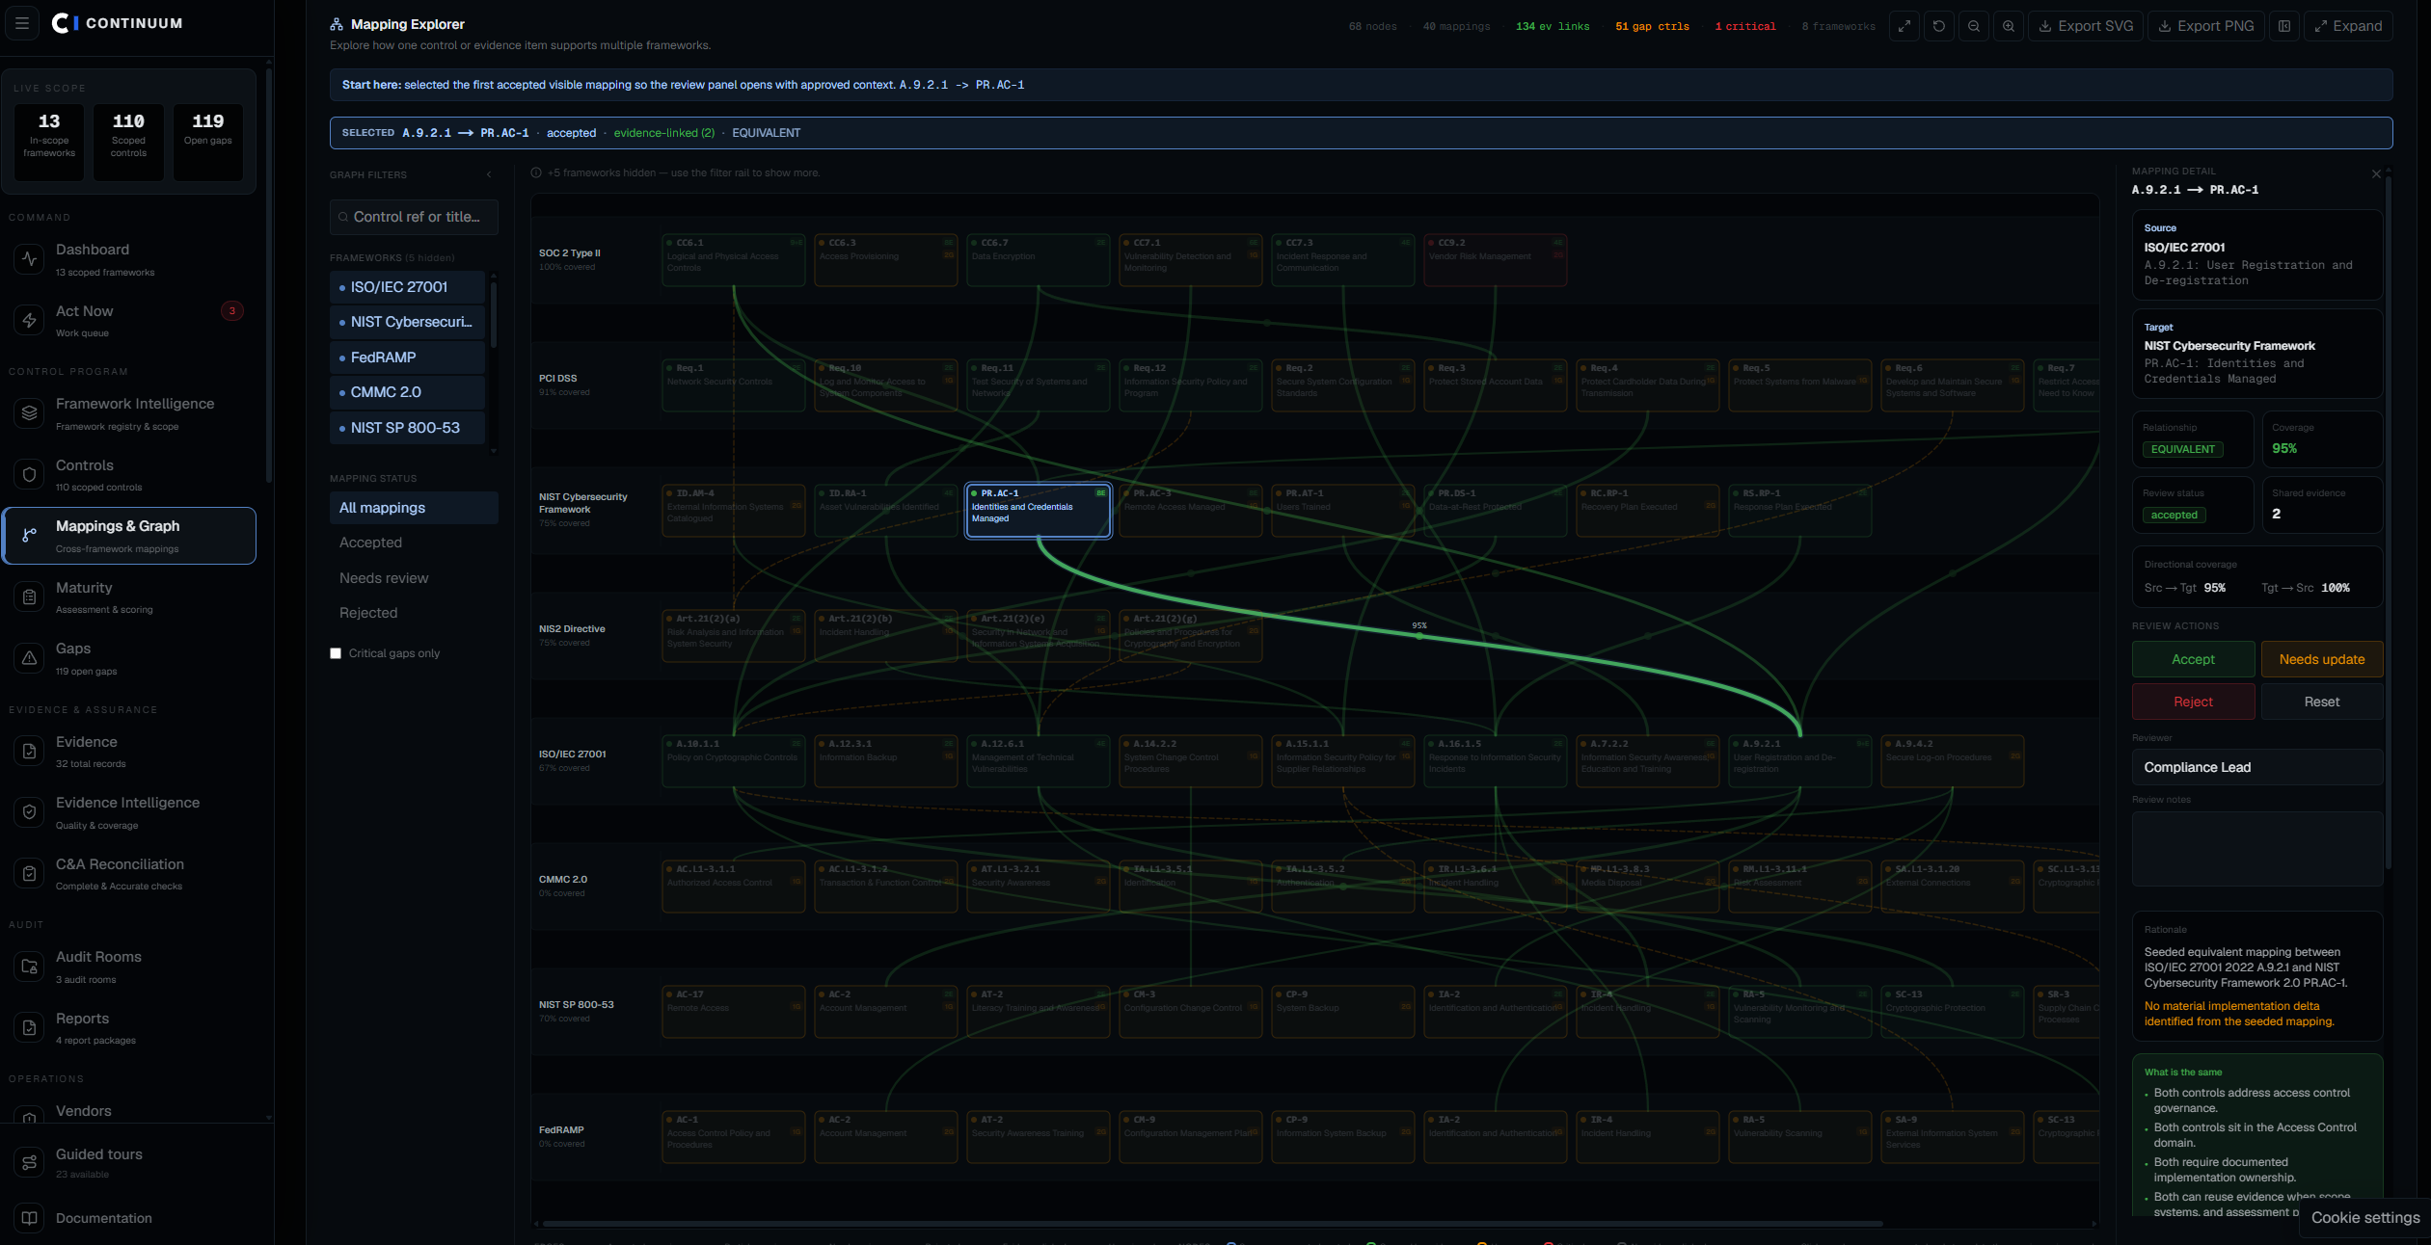This screenshot has width=2431, height=1245.
Task: Filter by Needs review status
Action: [414, 578]
